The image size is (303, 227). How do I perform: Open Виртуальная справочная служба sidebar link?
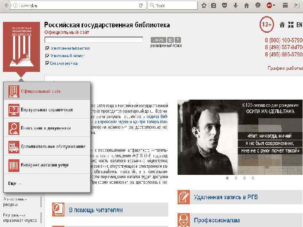point(20,218)
